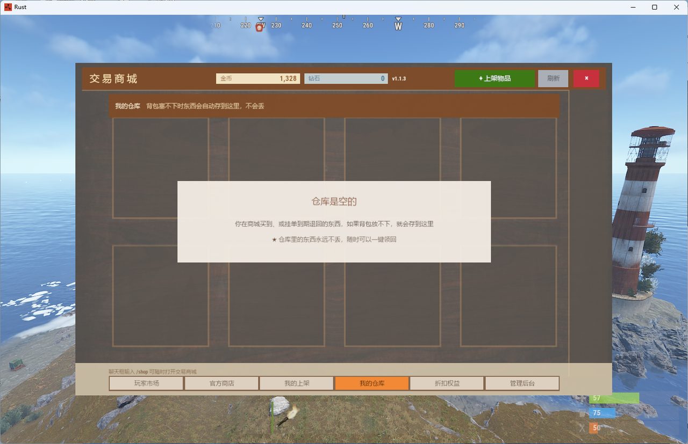This screenshot has height=444, width=688.
Task: Click the Rust app icon in title bar
Action: pos(8,7)
